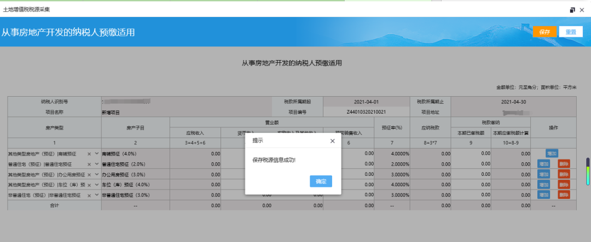Clear the 普通住宅预征 property type selection
Image resolution: width=591 pixels, height=242 pixels.
tap(89, 164)
